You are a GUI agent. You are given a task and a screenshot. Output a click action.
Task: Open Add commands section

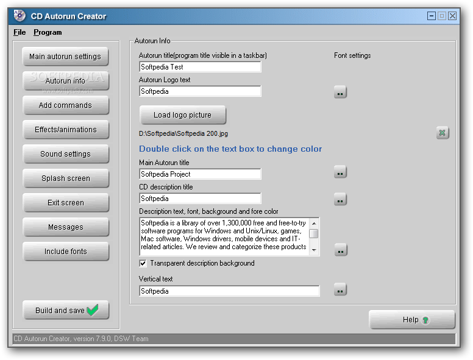click(x=65, y=105)
